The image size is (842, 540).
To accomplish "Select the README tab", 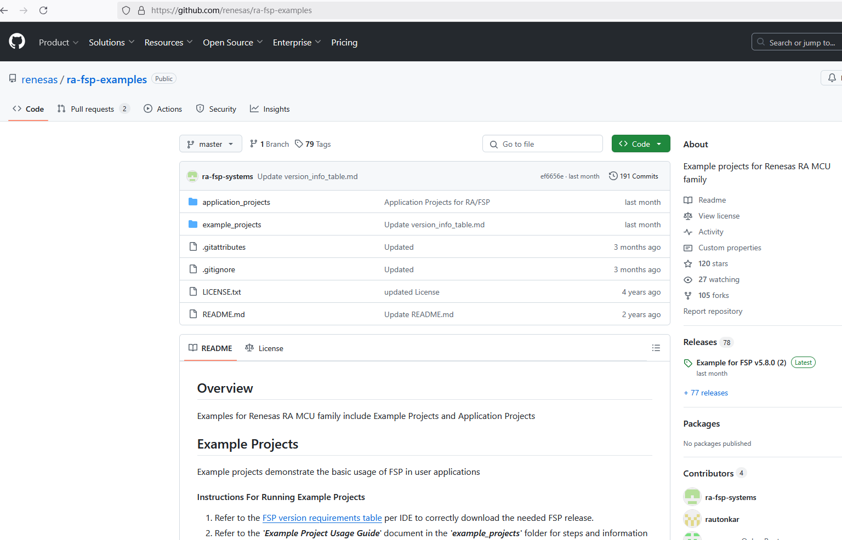I will 210,348.
